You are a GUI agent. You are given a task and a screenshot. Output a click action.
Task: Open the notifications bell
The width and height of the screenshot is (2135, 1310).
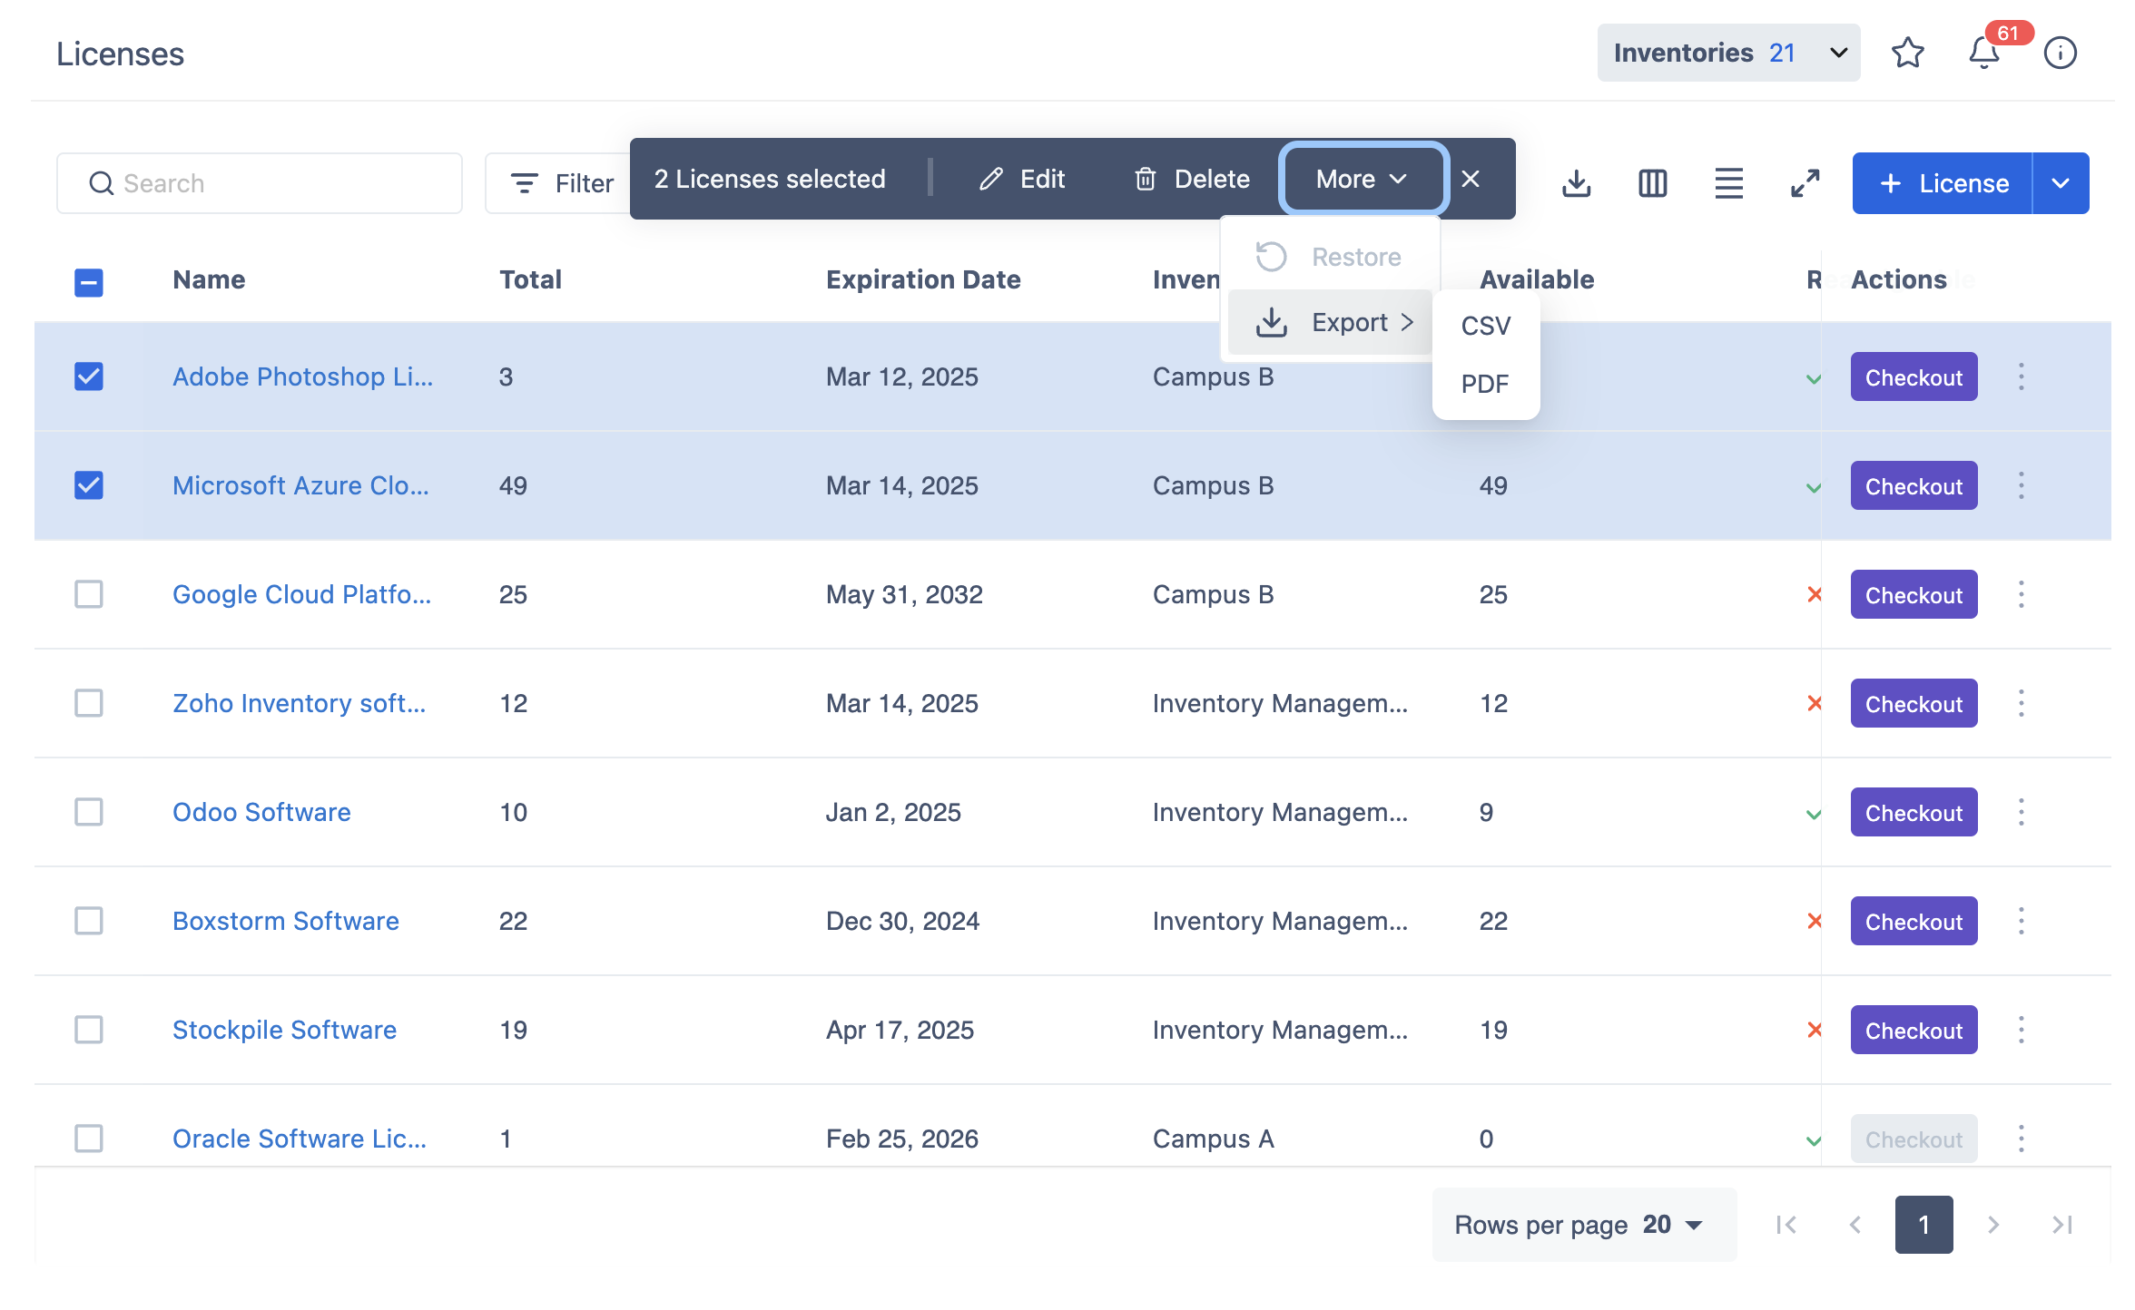click(1983, 54)
